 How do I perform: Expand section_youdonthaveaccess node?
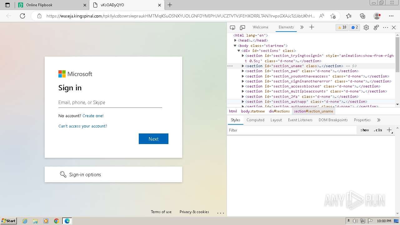[243, 76]
